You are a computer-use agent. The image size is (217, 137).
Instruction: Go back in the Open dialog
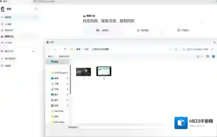(x=48, y=49)
